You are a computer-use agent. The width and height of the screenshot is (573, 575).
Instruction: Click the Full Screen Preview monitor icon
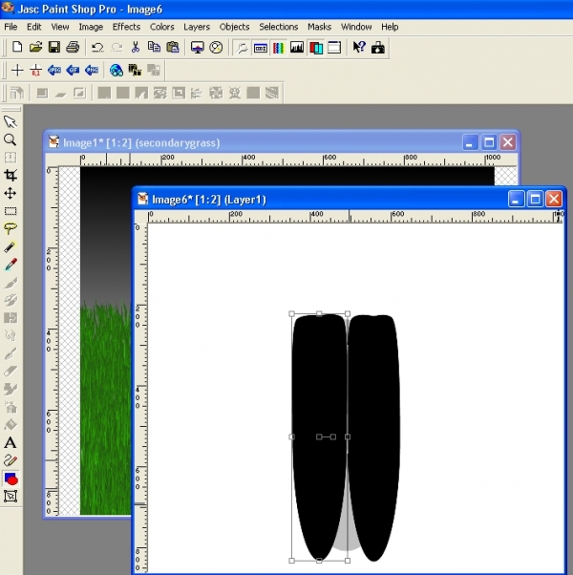point(198,48)
